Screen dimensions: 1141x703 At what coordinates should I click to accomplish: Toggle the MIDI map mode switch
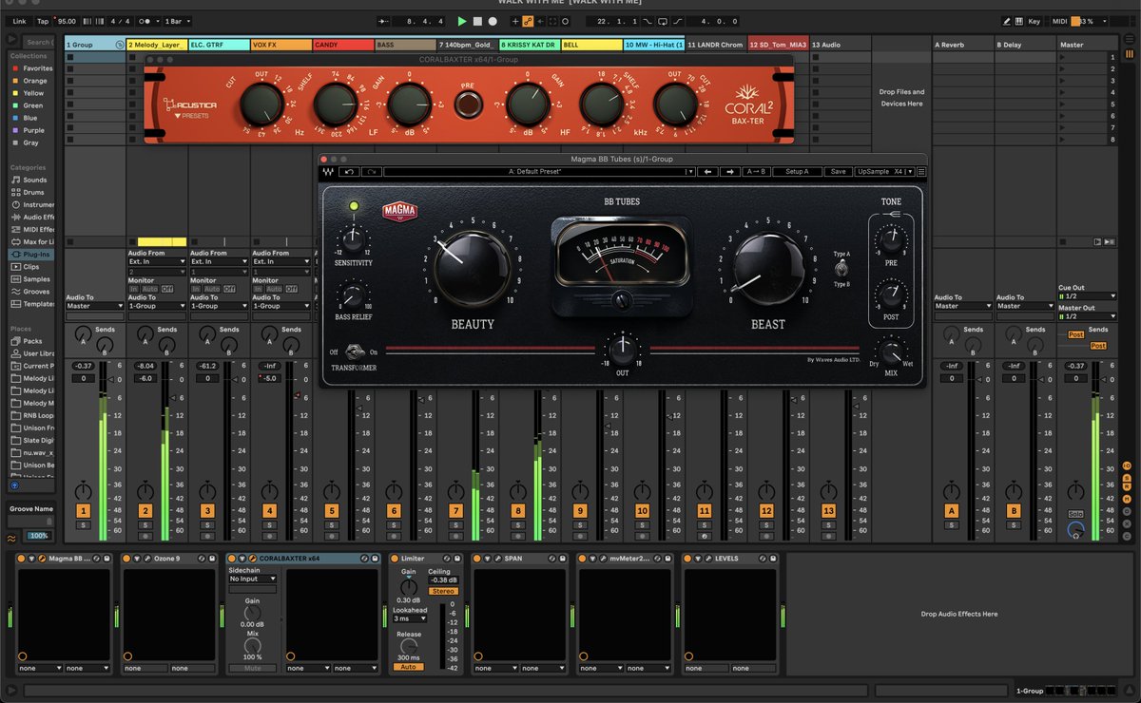tap(1059, 21)
